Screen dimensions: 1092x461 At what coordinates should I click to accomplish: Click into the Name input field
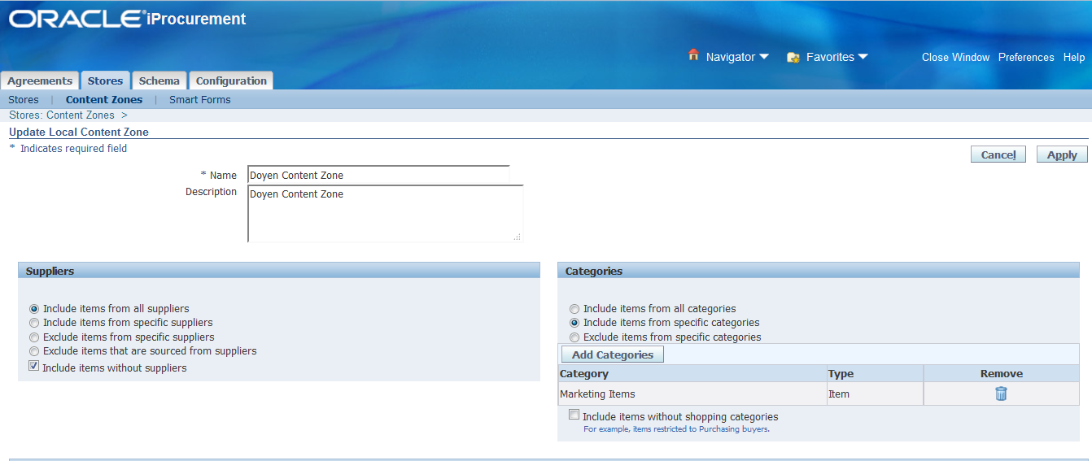(x=378, y=175)
